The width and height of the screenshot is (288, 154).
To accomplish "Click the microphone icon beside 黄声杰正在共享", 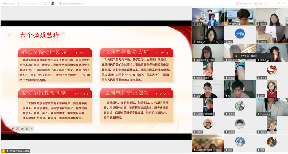I will tap(7, 150).
